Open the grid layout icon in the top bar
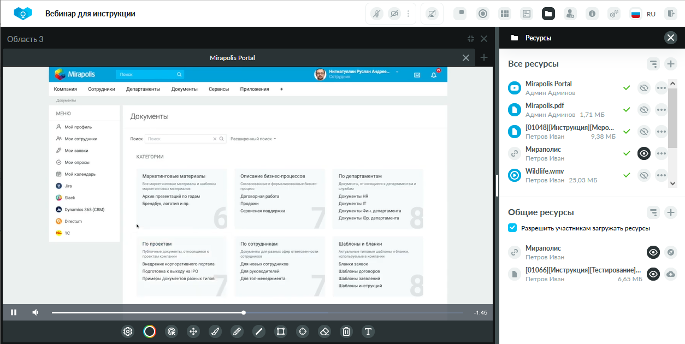The height and width of the screenshot is (344, 685). 505,14
